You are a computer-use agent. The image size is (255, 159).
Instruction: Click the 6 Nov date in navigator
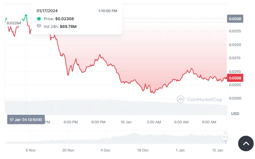(31, 150)
